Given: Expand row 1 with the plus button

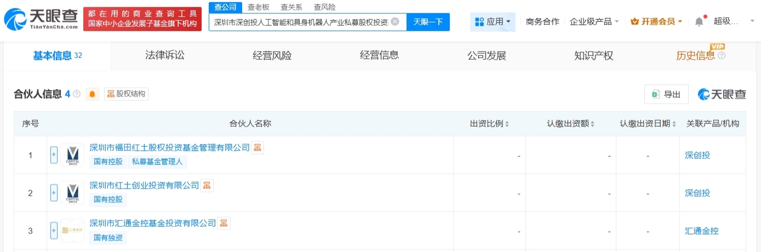Looking at the screenshot, I should 54,155.
